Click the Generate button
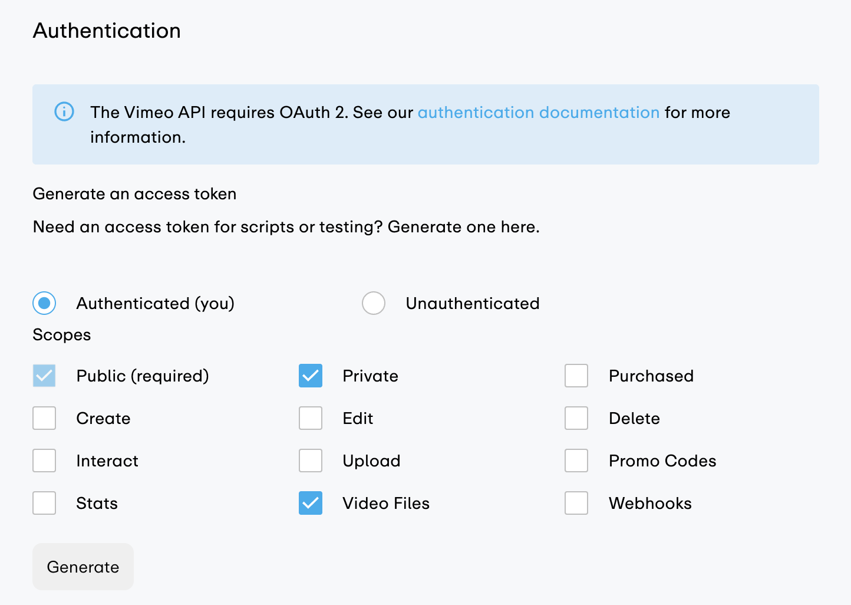This screenshot has height=605, width=851. (83, 567)
